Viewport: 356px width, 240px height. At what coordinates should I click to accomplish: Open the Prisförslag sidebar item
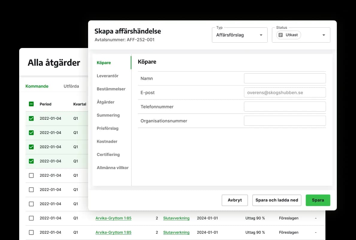(108, 128)
